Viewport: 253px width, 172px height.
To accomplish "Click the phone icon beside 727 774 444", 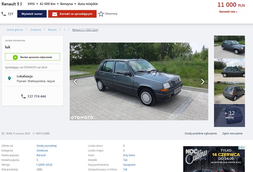I will pos(23,96).
